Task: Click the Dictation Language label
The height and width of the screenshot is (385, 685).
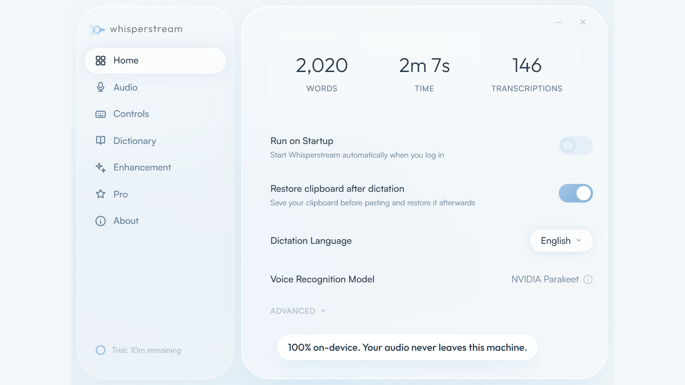Action: click(x=311, y=241)
